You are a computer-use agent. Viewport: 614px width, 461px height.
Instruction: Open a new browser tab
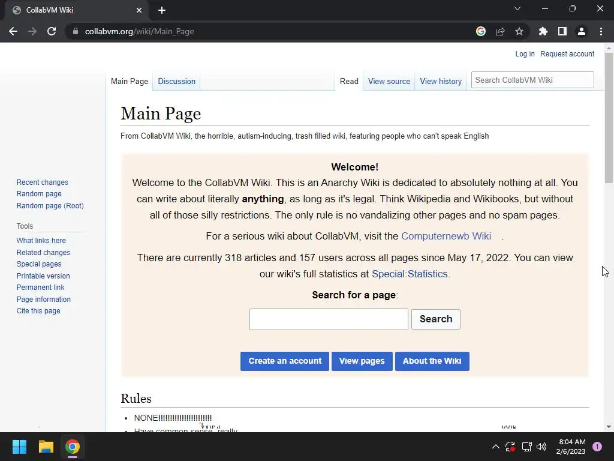coord(162,10)
